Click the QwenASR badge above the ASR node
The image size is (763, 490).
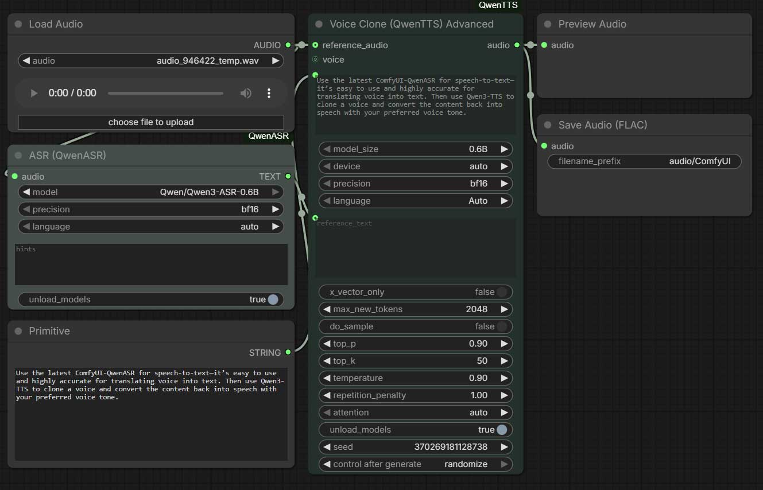[x=269, y=136]
